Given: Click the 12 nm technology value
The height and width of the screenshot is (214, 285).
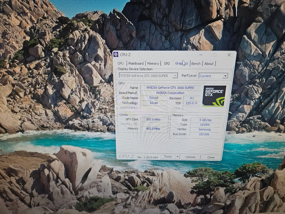Looking at the screenshot, I should coord(154,103).
